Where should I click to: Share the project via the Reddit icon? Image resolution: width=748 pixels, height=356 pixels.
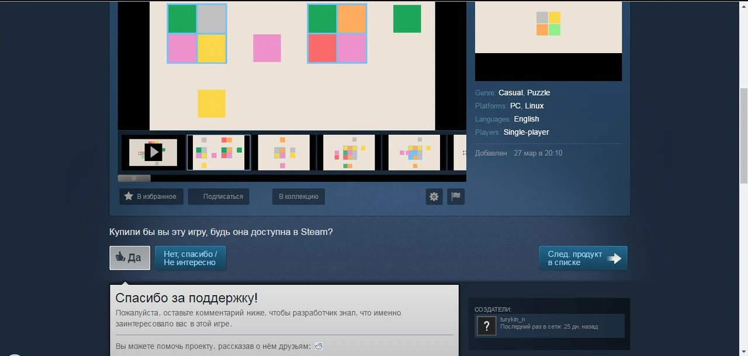tap(318, 346)
